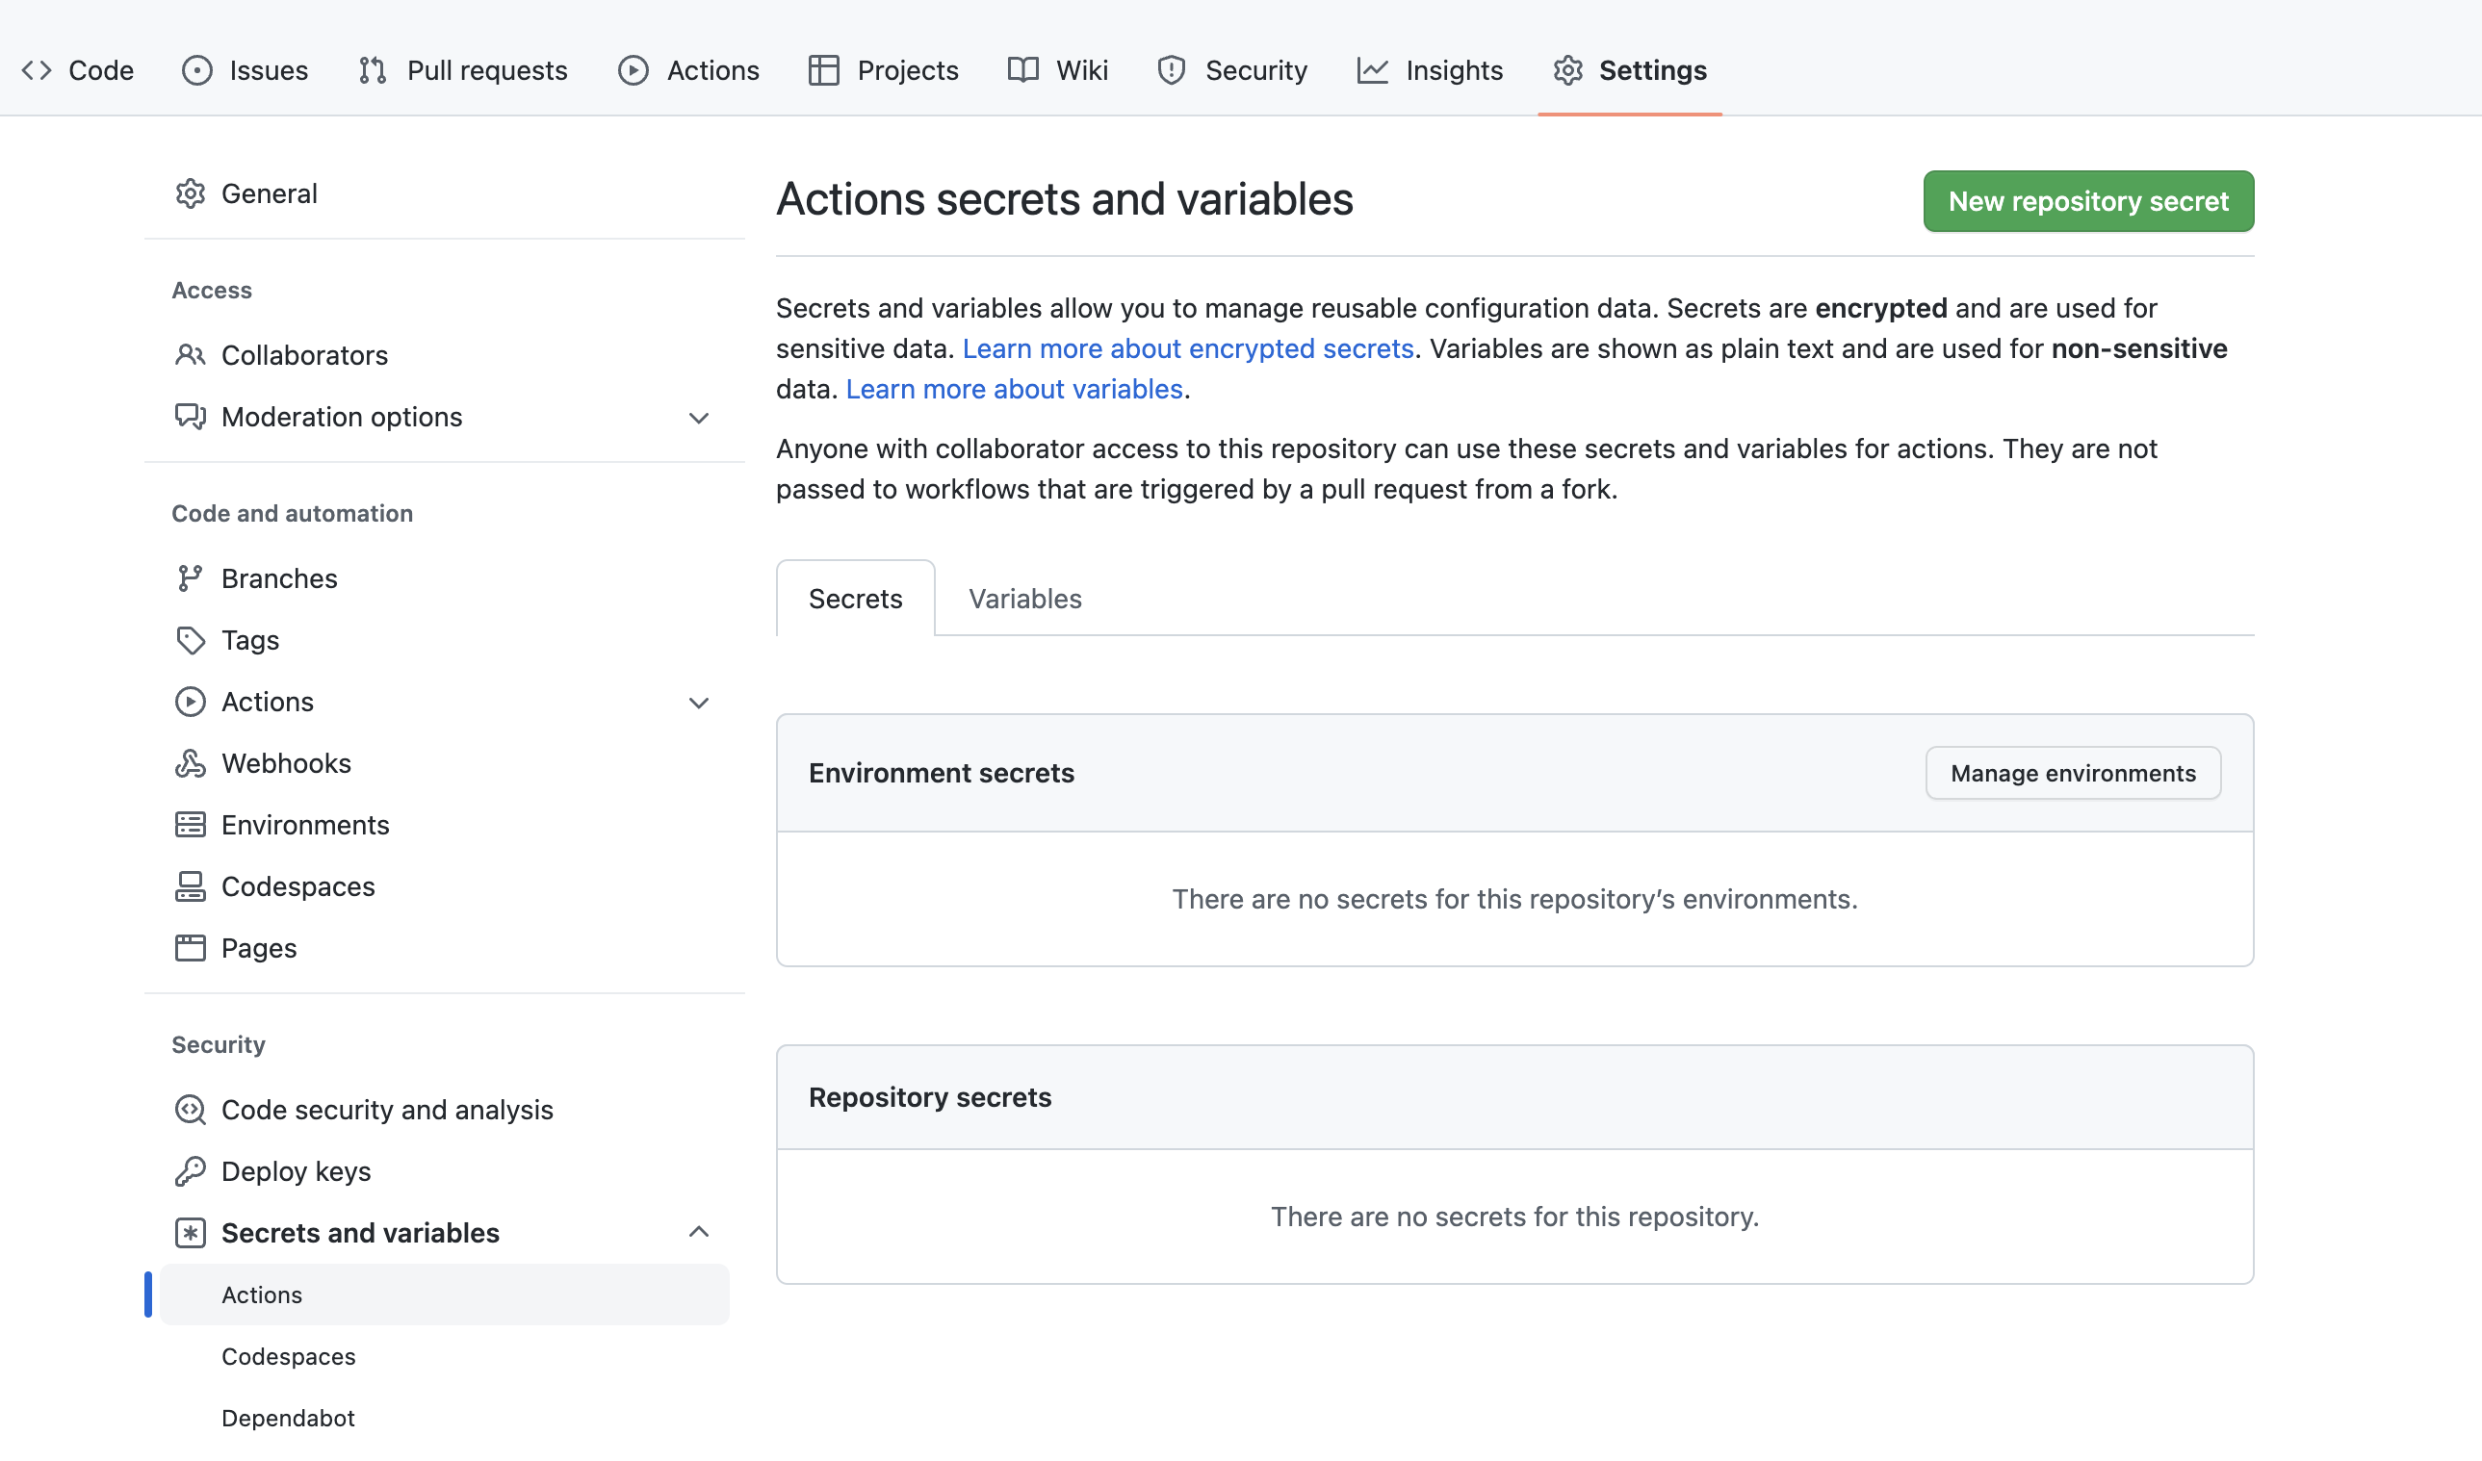Select Dependabot under Secrets and variables

(288, 1418)
